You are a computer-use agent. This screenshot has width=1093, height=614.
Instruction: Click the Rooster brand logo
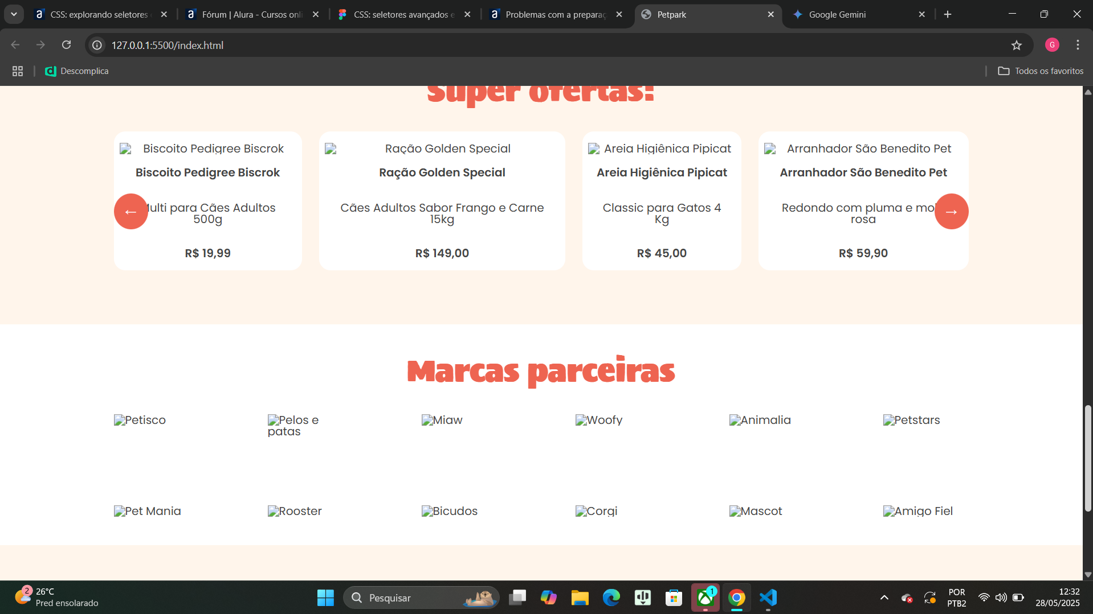[x=295, y=511]
